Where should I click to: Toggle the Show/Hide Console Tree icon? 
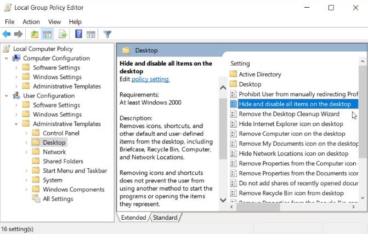point(47,35)
